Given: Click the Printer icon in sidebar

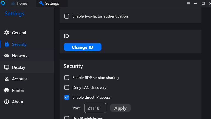Looking at the screenshot, I should click(x=7, y=90).
